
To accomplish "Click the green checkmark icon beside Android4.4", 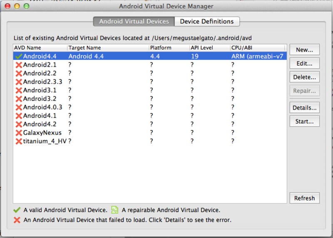I will tap(18, 56).
